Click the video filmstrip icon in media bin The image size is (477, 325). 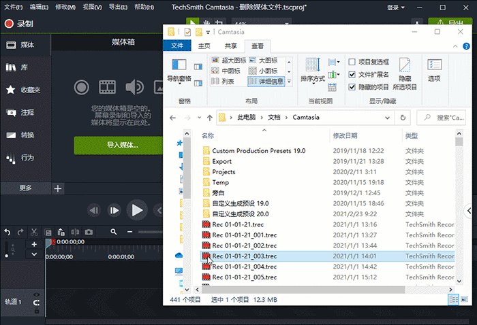pyautogui.click(x=107, y=88)
